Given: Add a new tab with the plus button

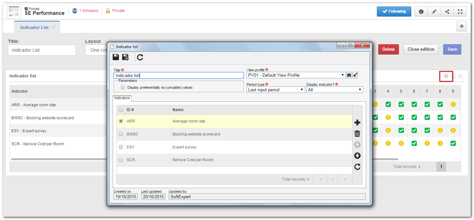Looking at the screenshot, I should pos(462,27).
